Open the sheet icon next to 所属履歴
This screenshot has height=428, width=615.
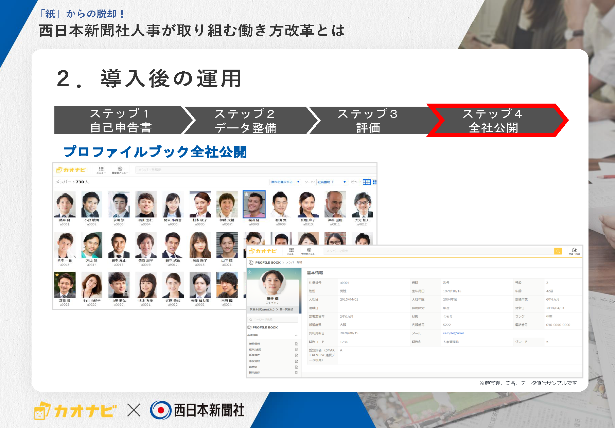point(296,355)
